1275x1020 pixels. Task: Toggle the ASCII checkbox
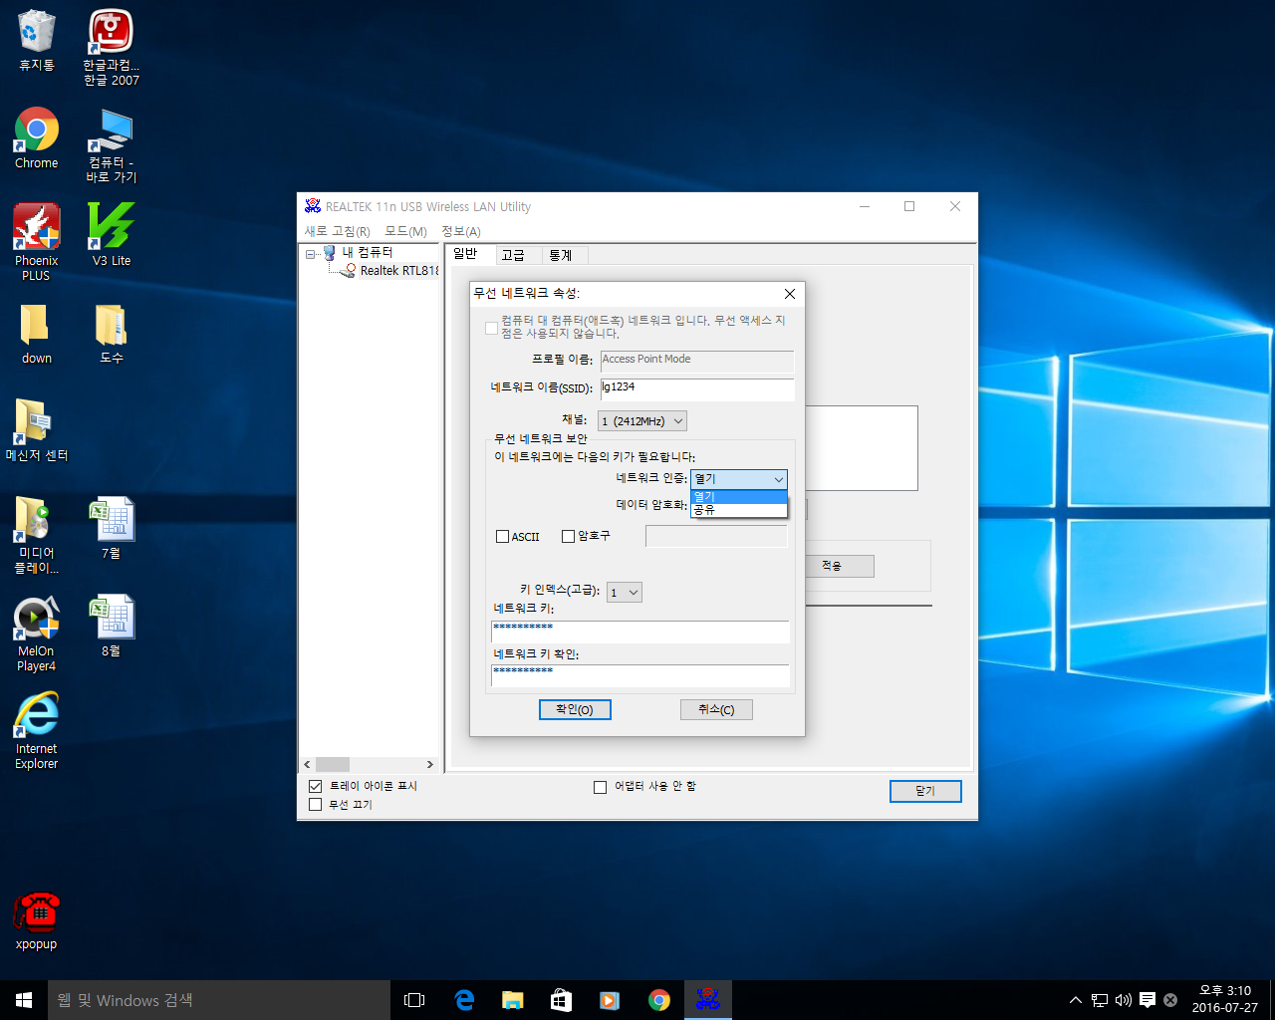tap(502, 536)
